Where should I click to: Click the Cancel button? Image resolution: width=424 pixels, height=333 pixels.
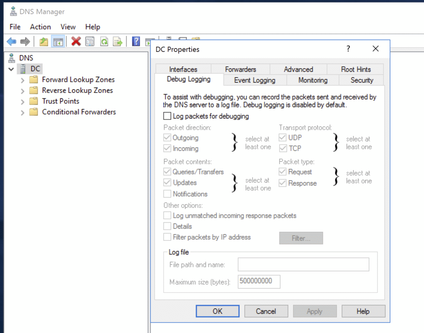(266, 312)
